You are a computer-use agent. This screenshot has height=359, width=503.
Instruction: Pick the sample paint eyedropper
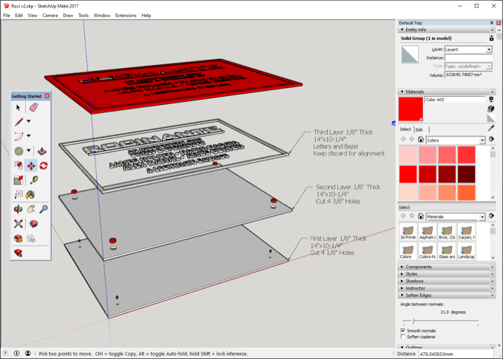(x=491, y=129)
